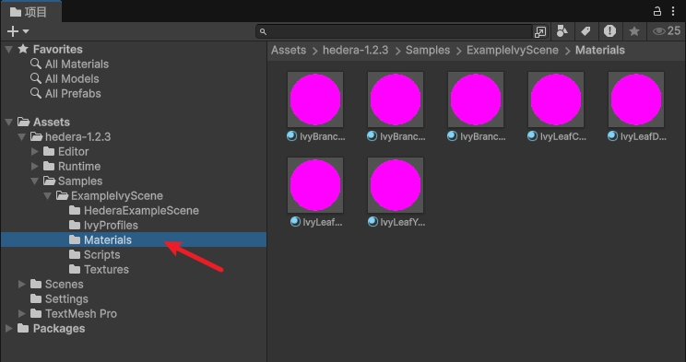Focus the project search field
This screenshot has height=362, width=686.
click(x=394, y=31)
